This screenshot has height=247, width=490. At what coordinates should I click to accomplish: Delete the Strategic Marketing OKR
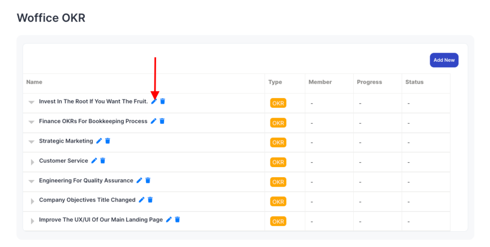tap(108, 141)
